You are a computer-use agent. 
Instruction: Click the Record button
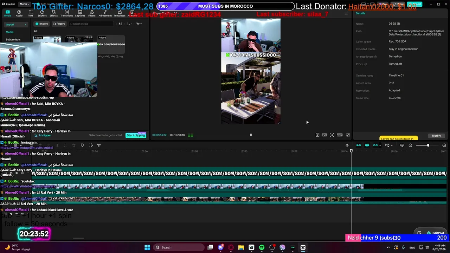(59, 24)
